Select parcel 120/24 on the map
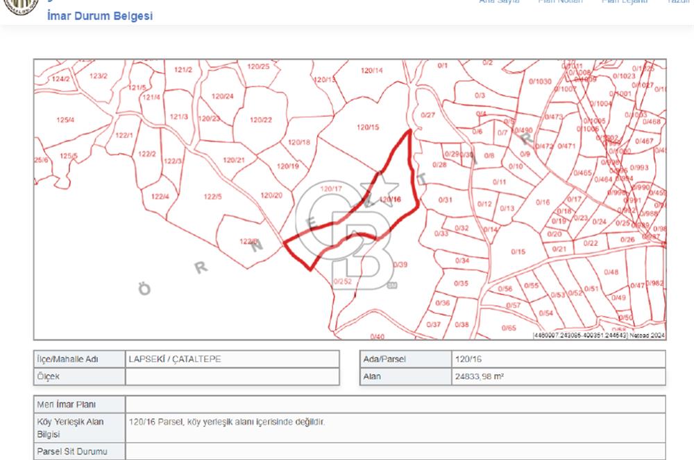The image size is (694, 460). coord(223,96)
